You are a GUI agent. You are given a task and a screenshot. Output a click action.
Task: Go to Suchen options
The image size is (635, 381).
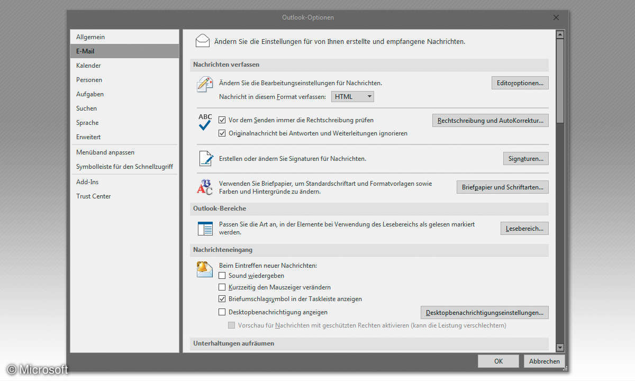point(125,108)
